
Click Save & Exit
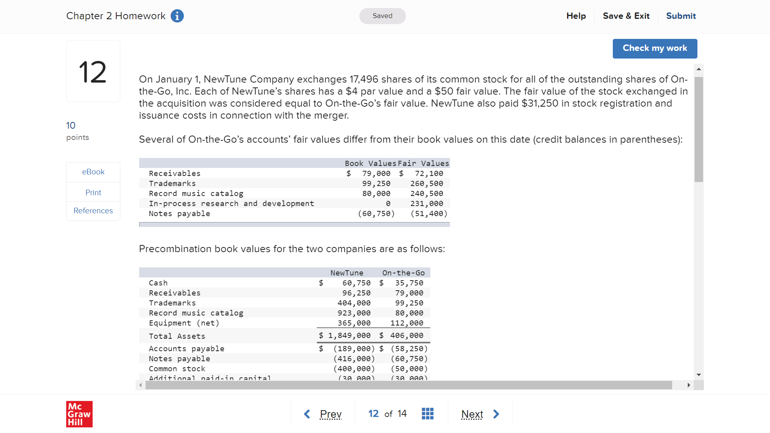click(626, 16)
